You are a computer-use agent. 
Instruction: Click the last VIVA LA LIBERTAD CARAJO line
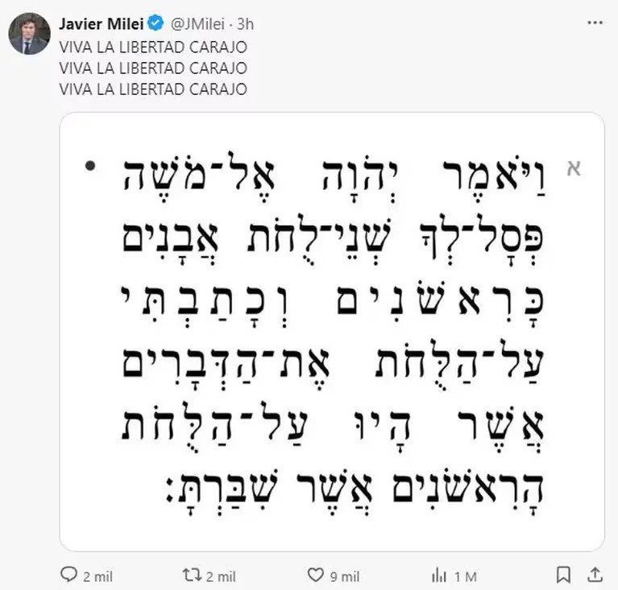pyautogui.click(x=153, y=89)
